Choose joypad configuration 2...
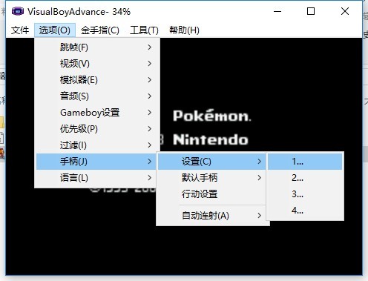 (x=305, y=178)
